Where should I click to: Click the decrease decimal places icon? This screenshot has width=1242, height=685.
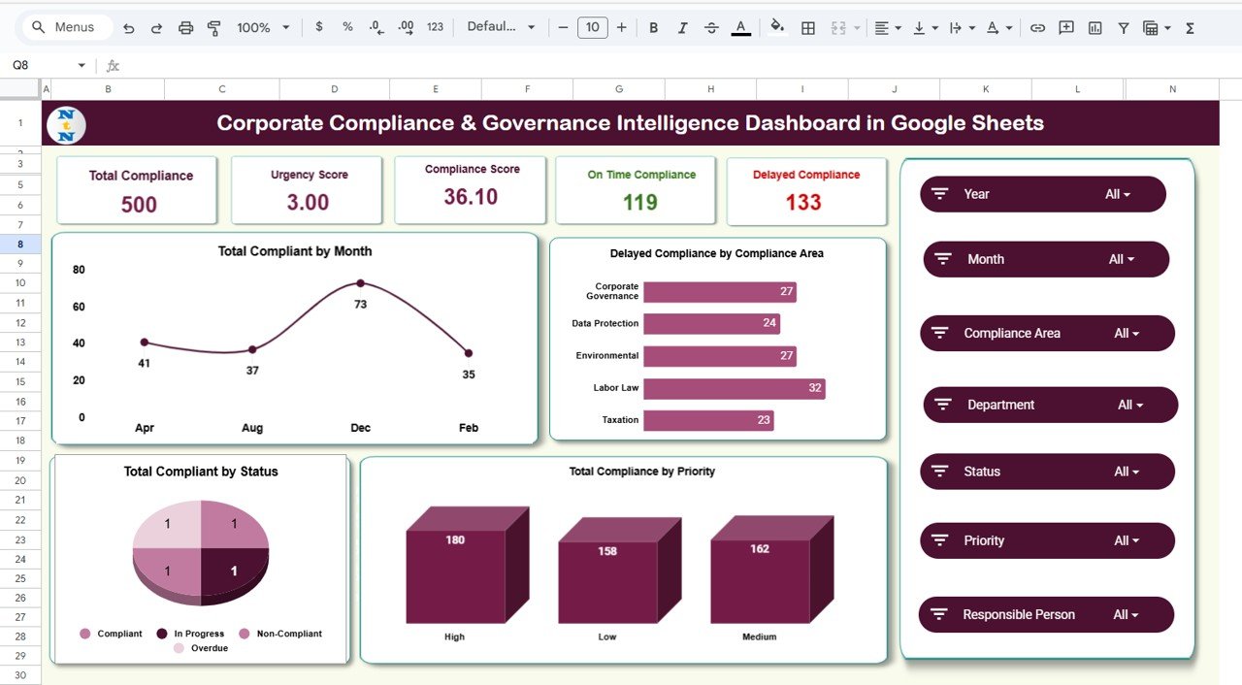coord(376,27)
